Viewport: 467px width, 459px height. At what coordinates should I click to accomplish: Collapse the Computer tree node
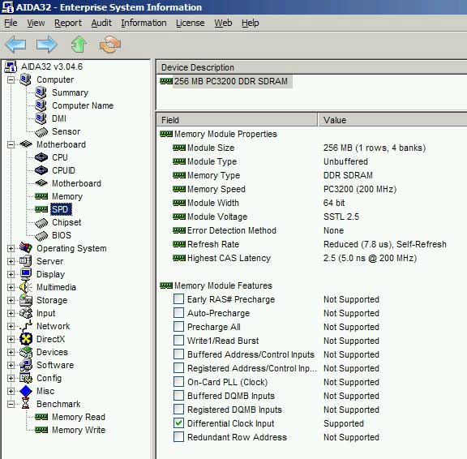(11, 79)
